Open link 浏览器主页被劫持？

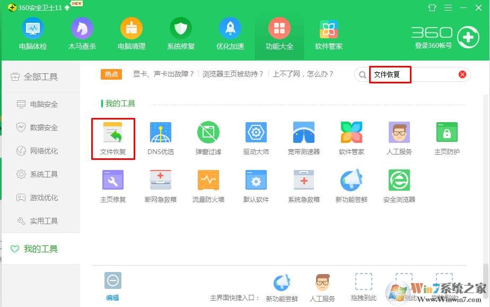233,74
